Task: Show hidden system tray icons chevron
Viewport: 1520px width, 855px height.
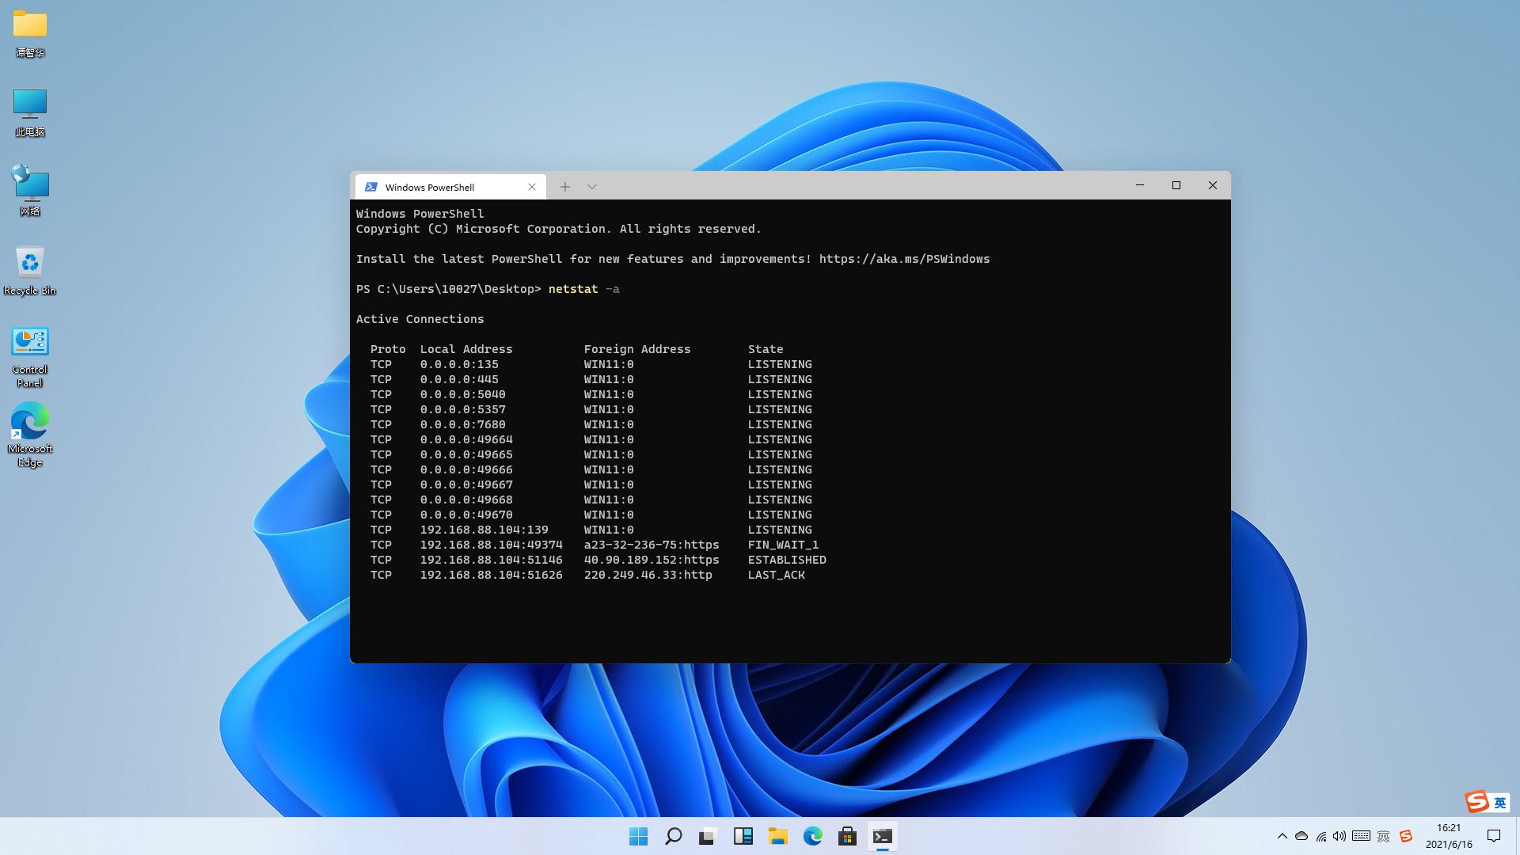Action: (1282, 836)
